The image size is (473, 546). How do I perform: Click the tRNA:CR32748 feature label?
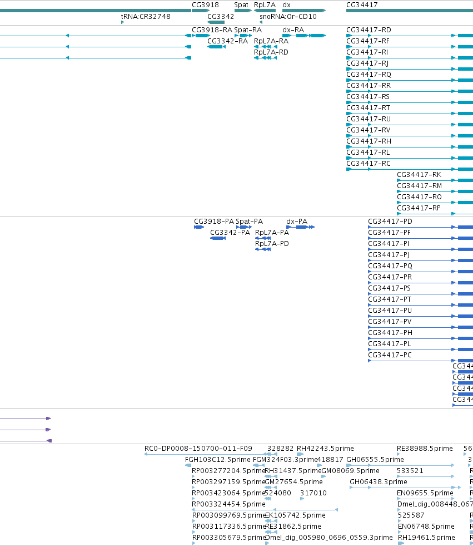click(x=146, y=16)
